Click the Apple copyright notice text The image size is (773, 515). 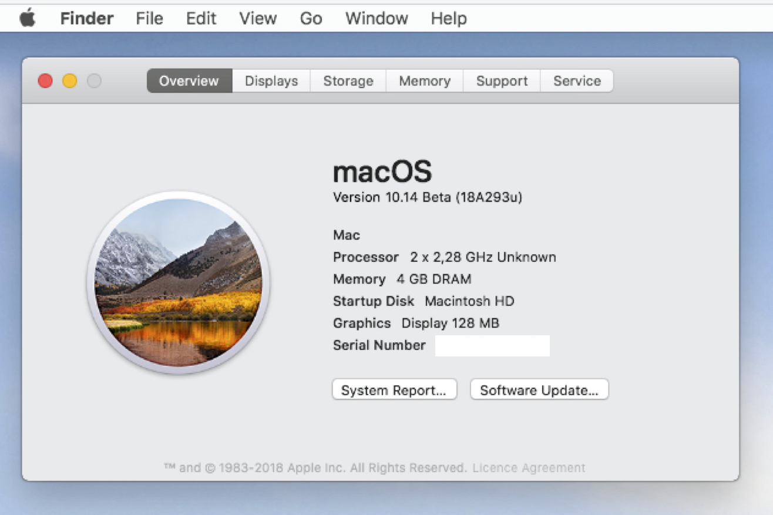tap(315, 468)
